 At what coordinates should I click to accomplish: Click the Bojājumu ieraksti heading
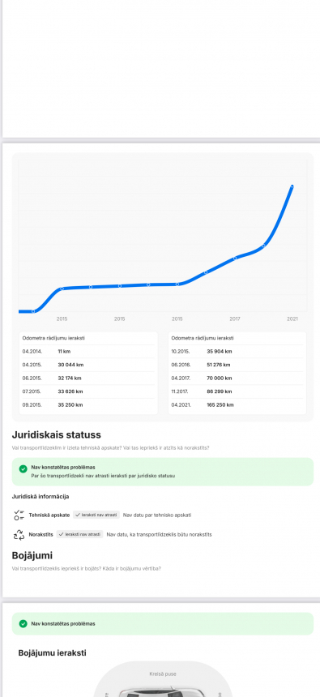tap(52, 653)
